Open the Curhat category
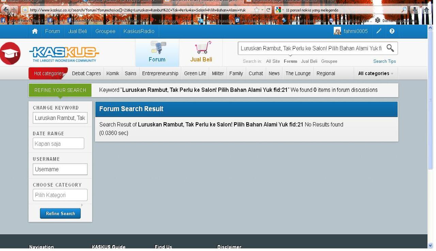436x251 pixels. (x=256, y=73)
